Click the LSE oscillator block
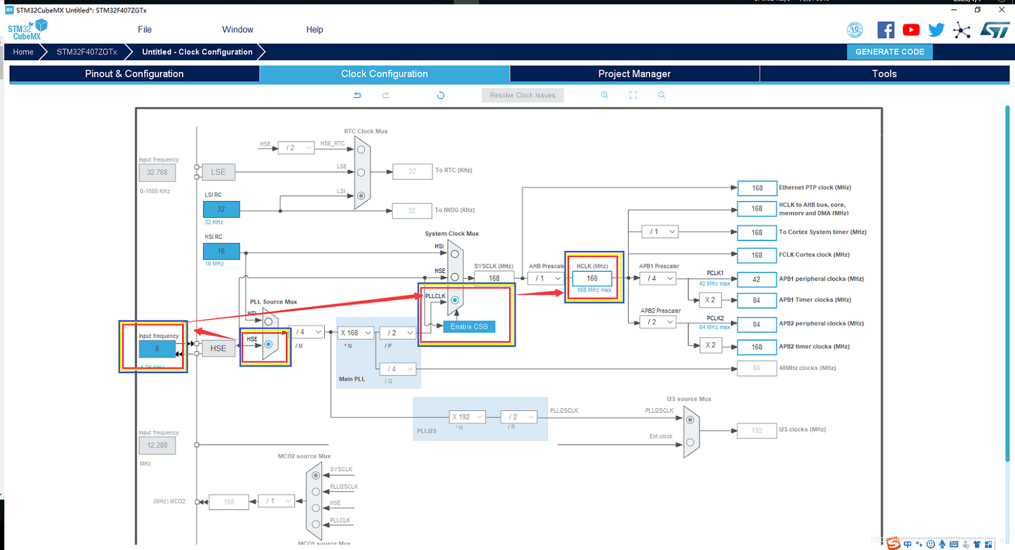1015x550 pixels. coord(218,172)
